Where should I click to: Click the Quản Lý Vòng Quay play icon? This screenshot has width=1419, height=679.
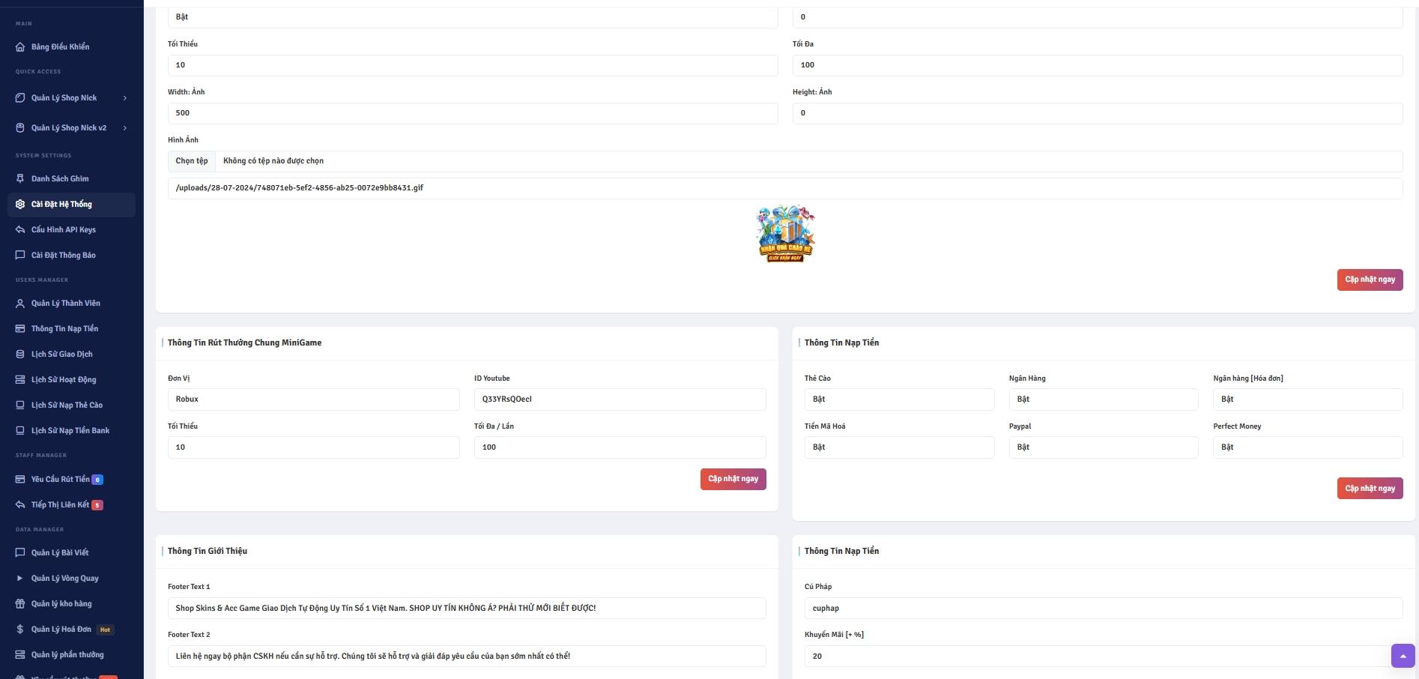point(20,579)
